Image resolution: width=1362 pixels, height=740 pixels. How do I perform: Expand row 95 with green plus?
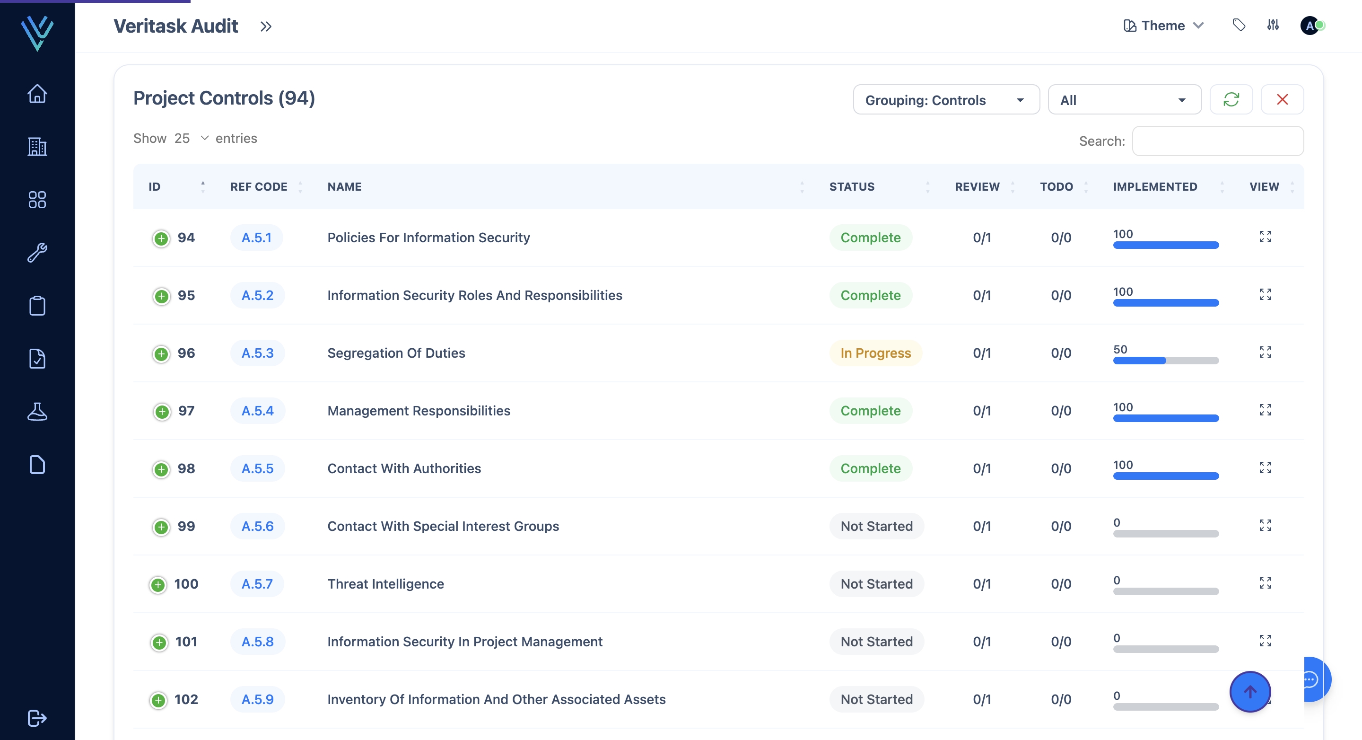tap(161, 296)
